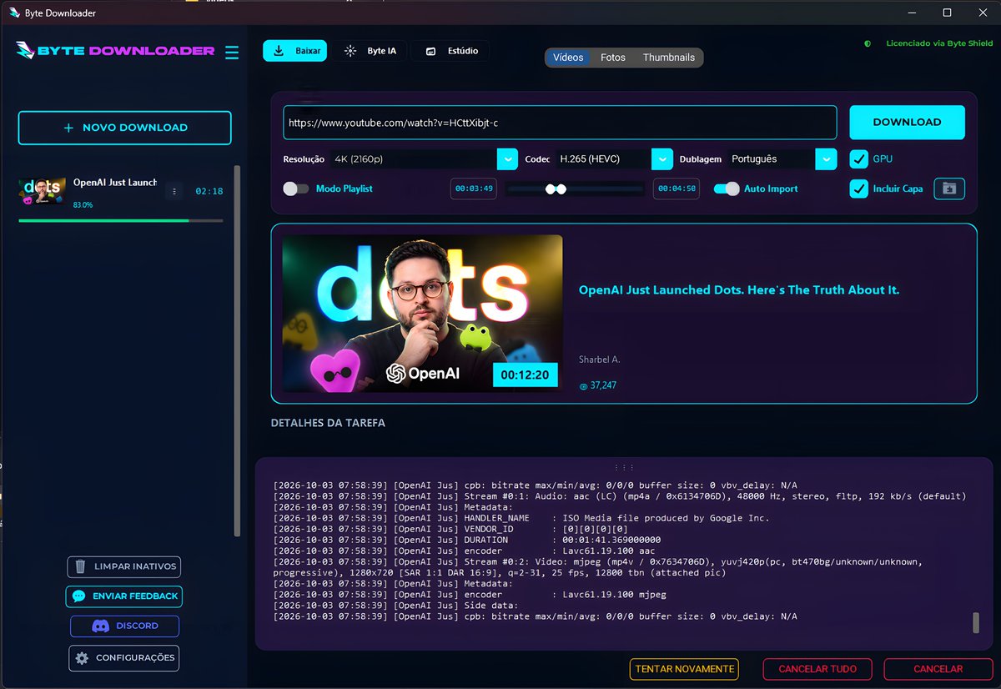Click the 'Licenciado via Byte Shield' text

click(x=939, y=43)
